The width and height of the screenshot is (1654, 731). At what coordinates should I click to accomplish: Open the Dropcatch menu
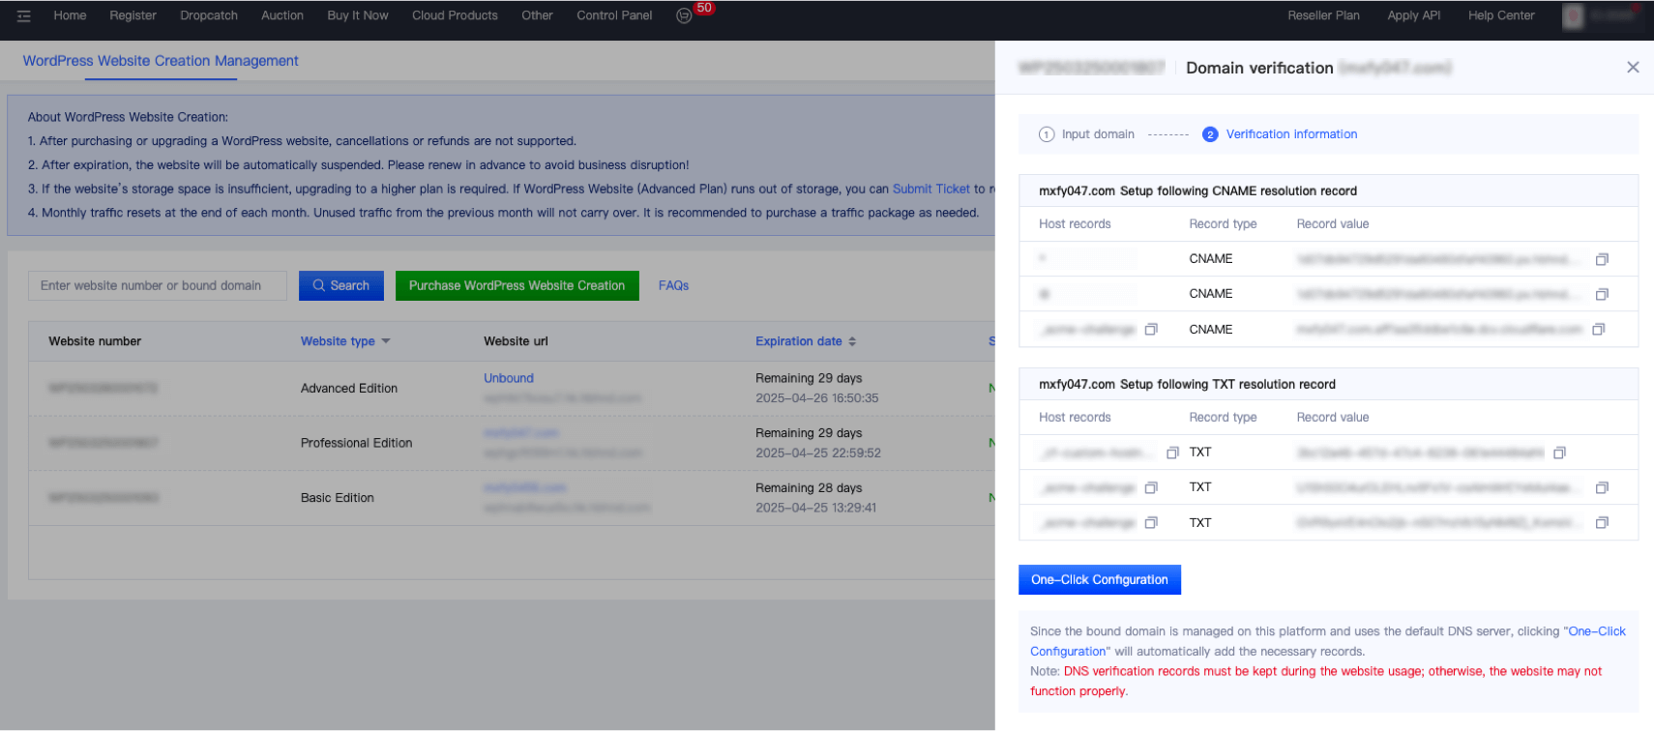click(209, 15)
